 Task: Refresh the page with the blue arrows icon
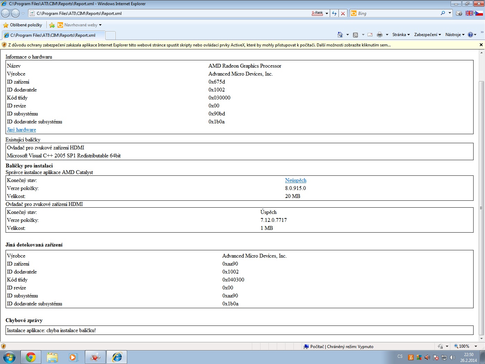334,13
